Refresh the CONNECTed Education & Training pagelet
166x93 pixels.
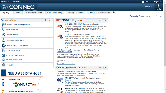pyautogui.click(x=100, y=68)
